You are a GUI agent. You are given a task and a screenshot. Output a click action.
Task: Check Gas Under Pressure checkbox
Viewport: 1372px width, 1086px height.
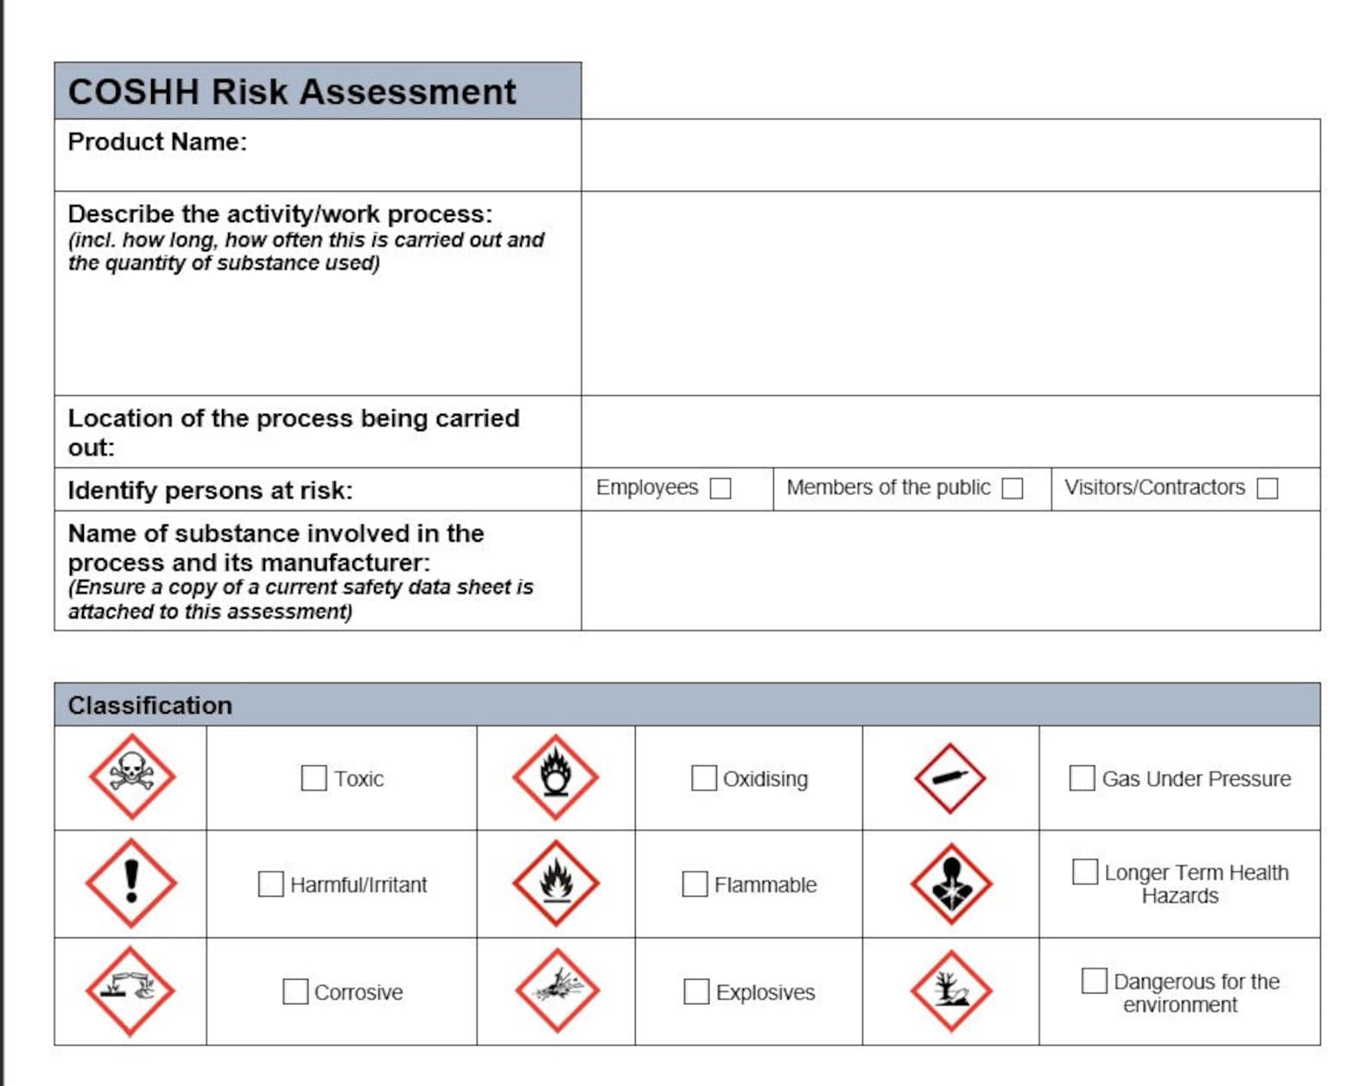coord(1082,778)
